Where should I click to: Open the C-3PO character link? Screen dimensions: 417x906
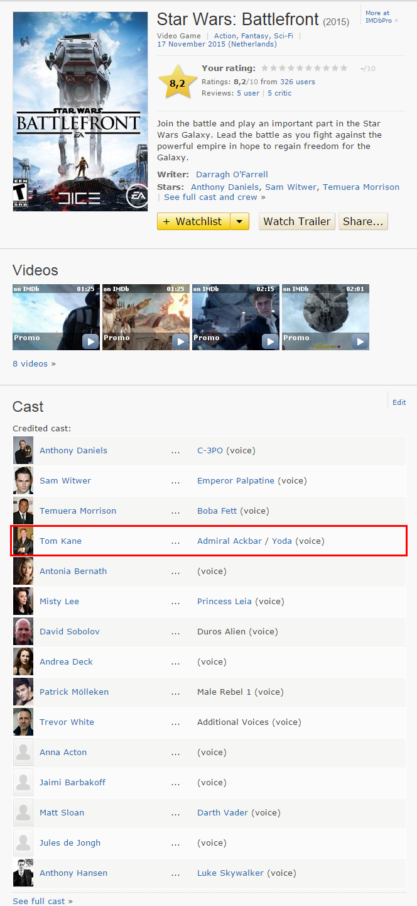210,450
